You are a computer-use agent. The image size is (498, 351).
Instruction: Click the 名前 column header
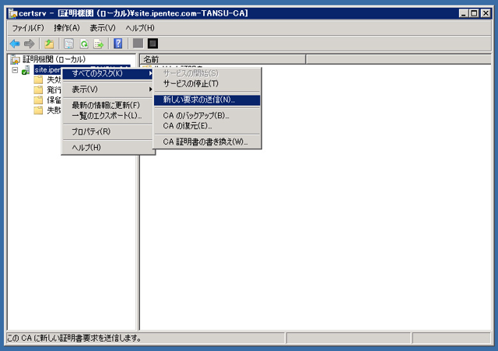pyautogui.click(x=223, y=59)
